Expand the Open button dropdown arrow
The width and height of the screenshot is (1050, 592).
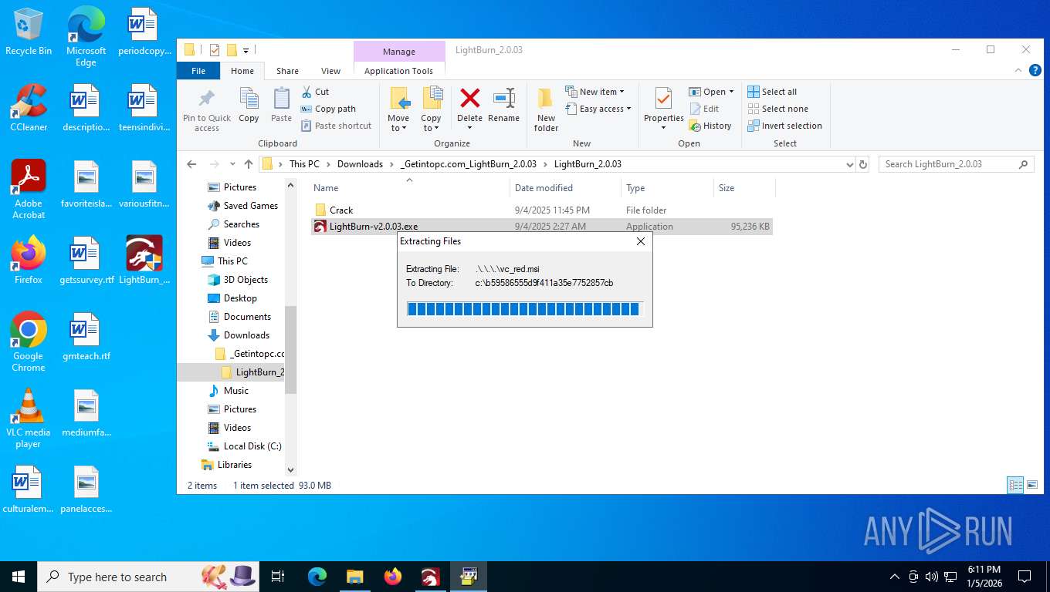(x=731, y=92)
